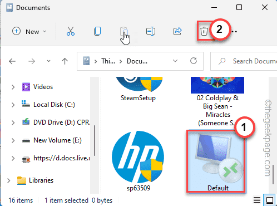Switch to details list view
This screenshot has width=277, height=206.
[x=257, y=200]
